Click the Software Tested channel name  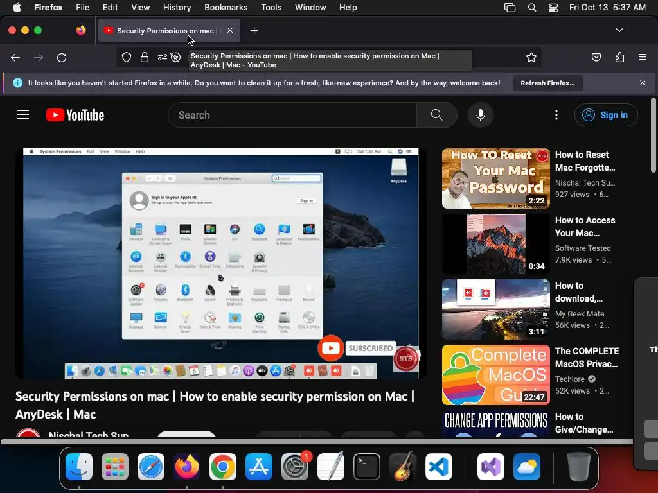583,248
